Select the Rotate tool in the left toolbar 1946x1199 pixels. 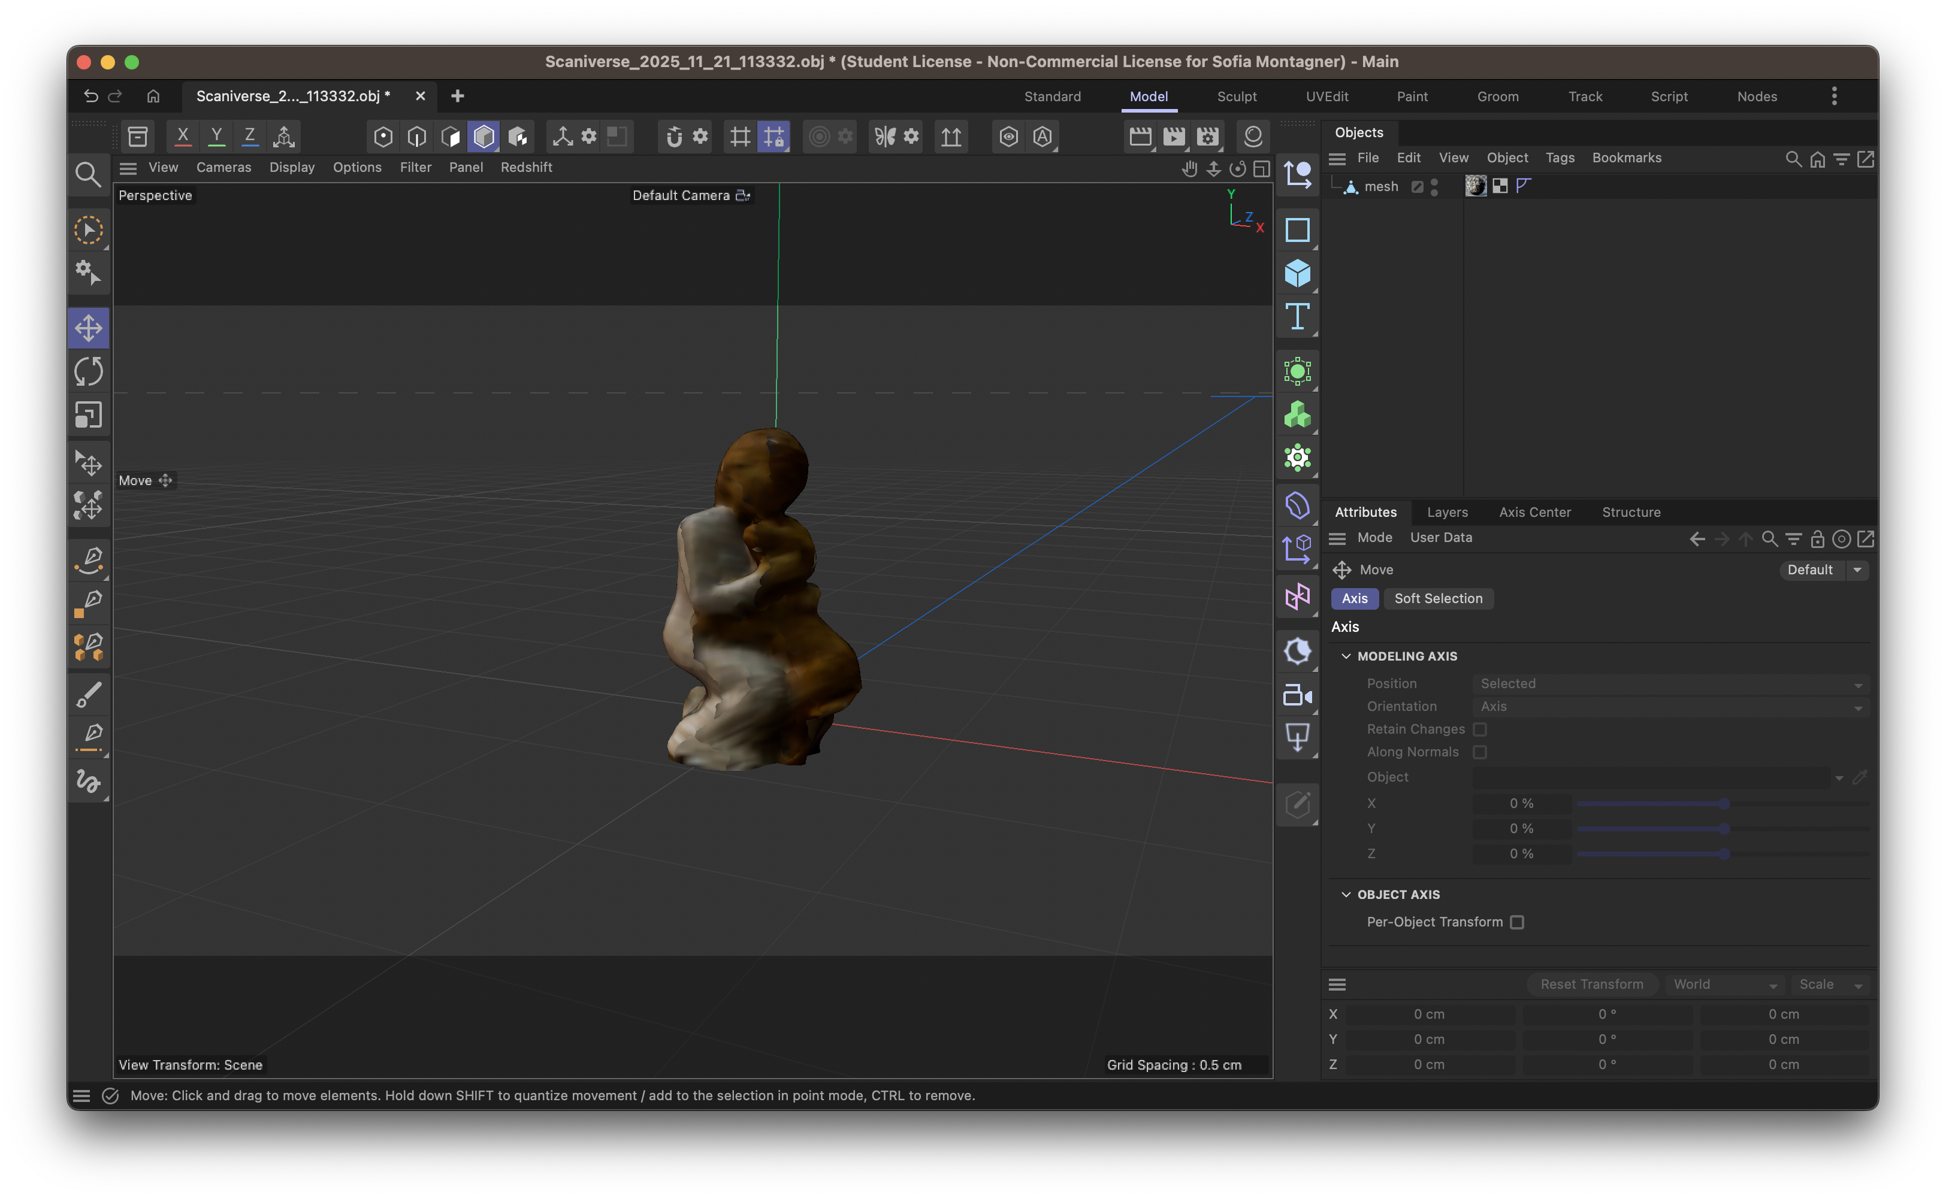[89, 370]
